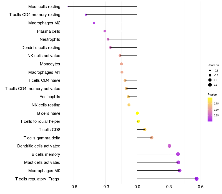Image resolution: width=222 pixels, height=194 pixels.
Task: Click the -0.6 Pearson legend dot
Action: coord(210,71)
